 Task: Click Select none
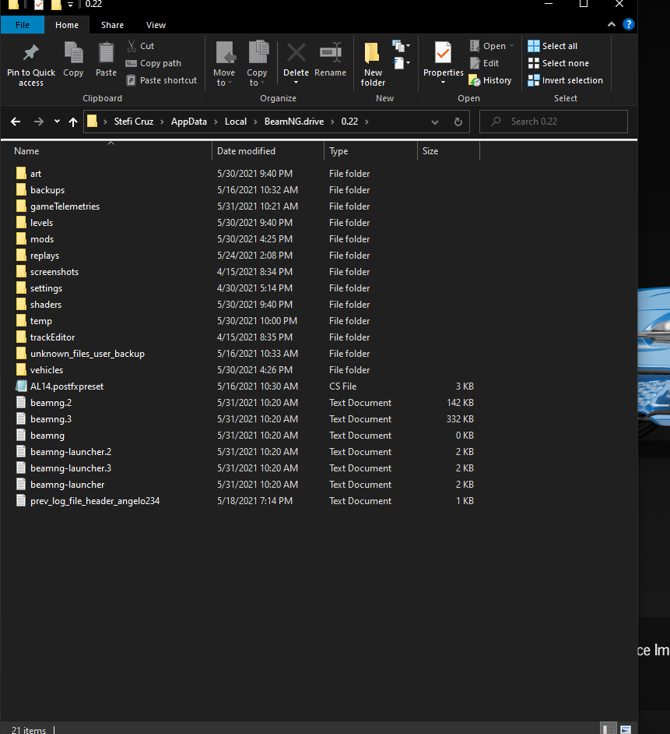coord(558,63)
